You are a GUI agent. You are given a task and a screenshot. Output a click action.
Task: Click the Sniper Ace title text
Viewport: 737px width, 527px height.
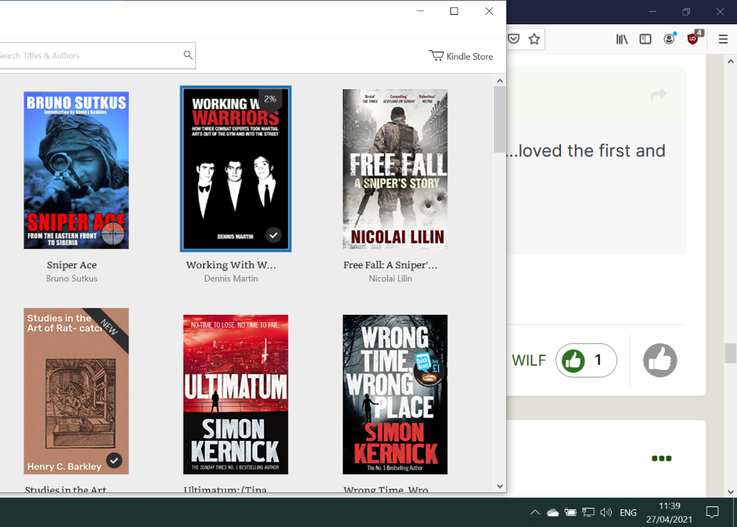pyautogui.click(x=72, y=265)
